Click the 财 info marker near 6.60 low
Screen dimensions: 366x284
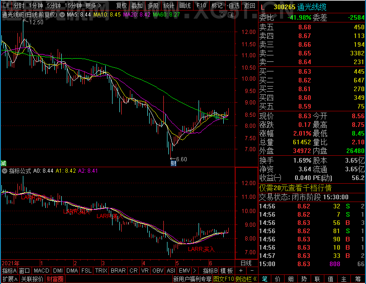point(173,164)
